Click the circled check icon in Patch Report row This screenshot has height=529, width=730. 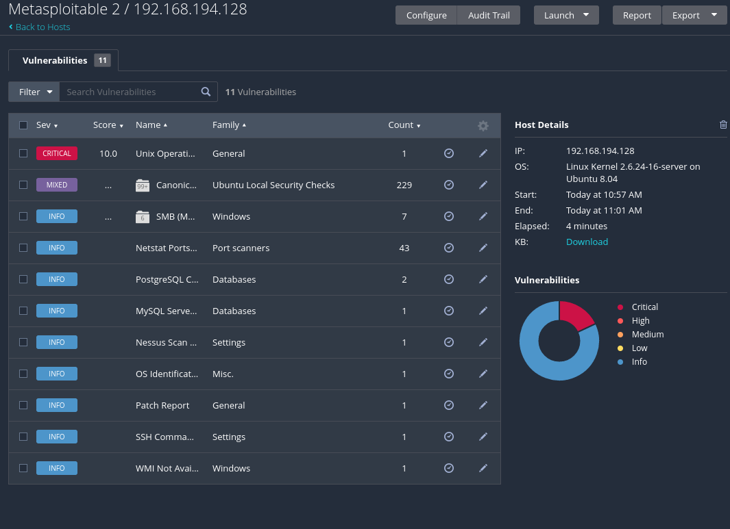[449, 405]
